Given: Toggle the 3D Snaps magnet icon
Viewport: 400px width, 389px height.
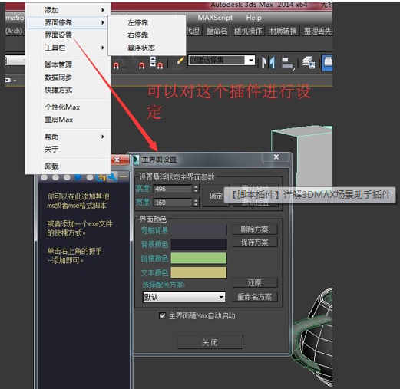Looking at the screenshot, I should (x=116, y=66).
